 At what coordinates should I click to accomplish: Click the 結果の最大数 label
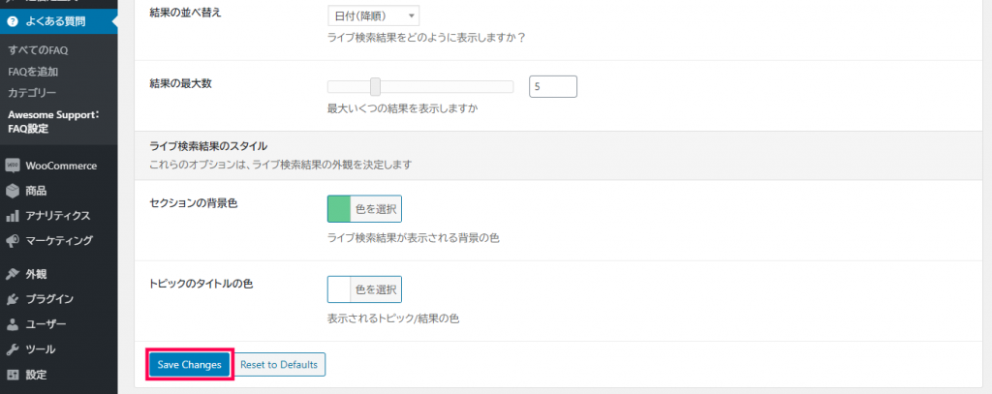coord(180,84)
